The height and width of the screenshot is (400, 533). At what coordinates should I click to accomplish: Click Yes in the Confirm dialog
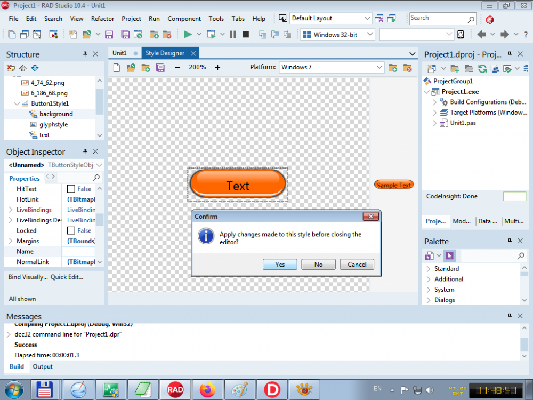pyautogui.click(x=280, y=265)
